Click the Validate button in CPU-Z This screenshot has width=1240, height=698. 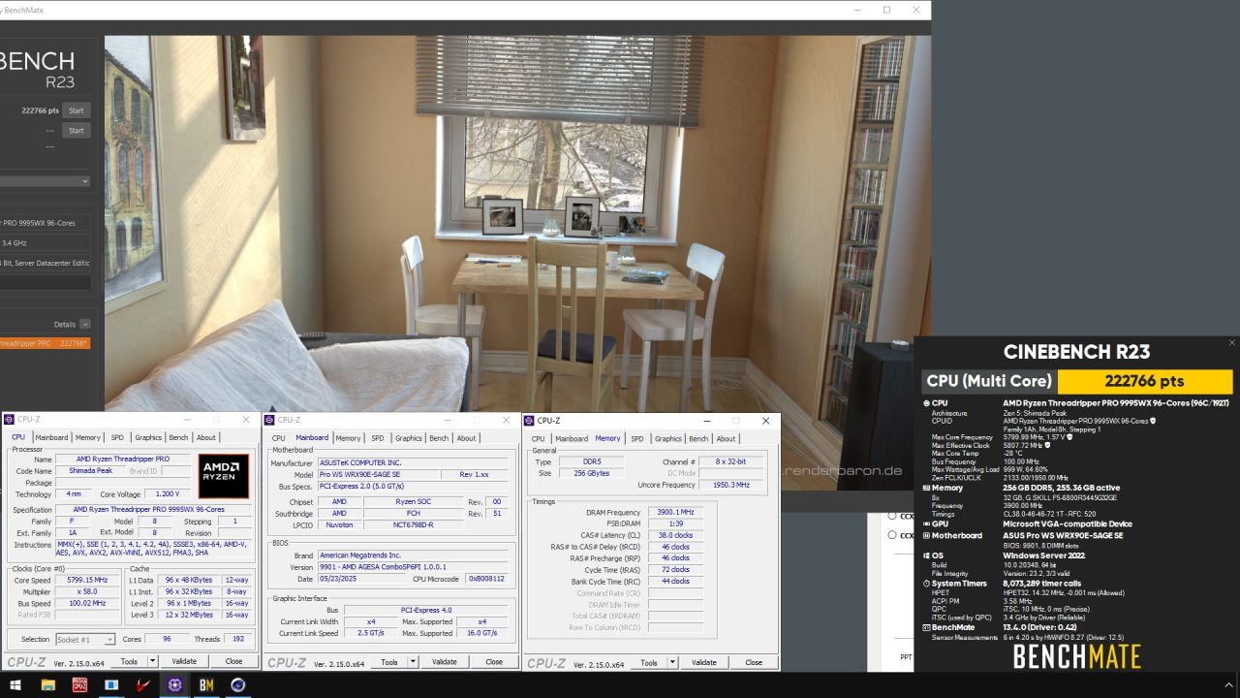[x=185, y=659]
